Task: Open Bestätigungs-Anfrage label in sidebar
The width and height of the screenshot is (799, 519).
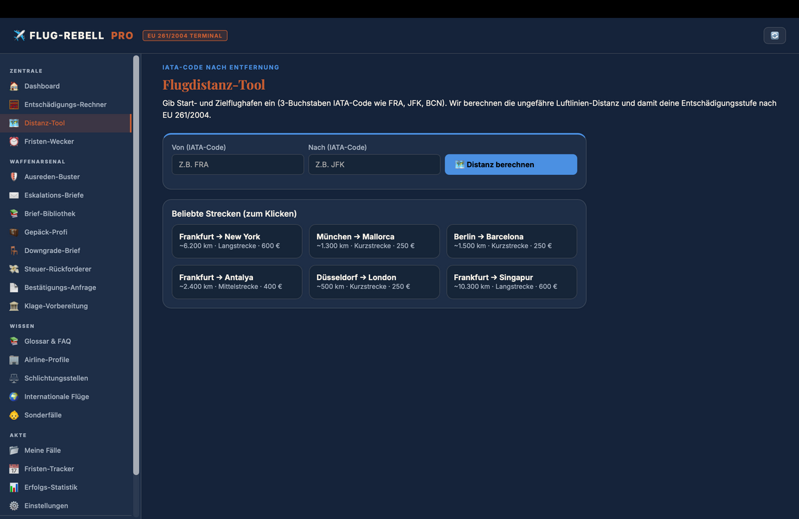Action: point(61,287)
